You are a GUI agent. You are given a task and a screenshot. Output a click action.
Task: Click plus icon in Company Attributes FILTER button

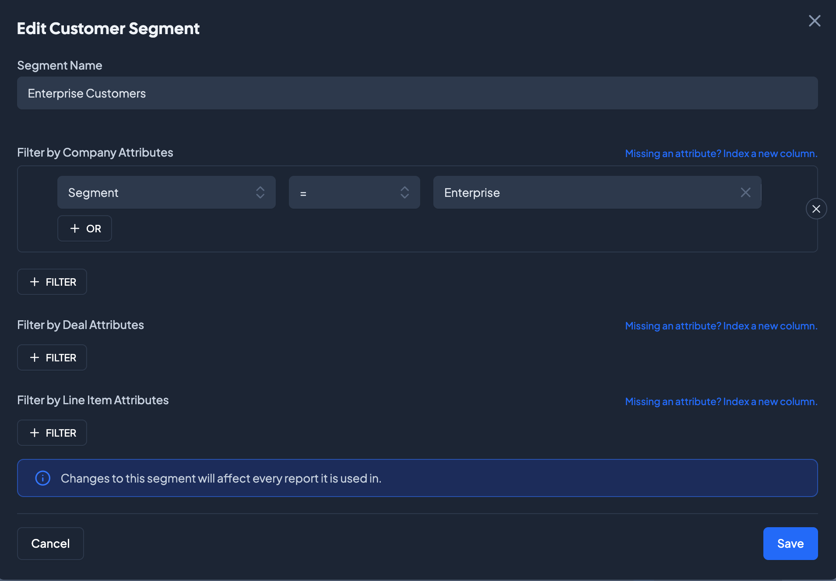click(x=35, y=282)
